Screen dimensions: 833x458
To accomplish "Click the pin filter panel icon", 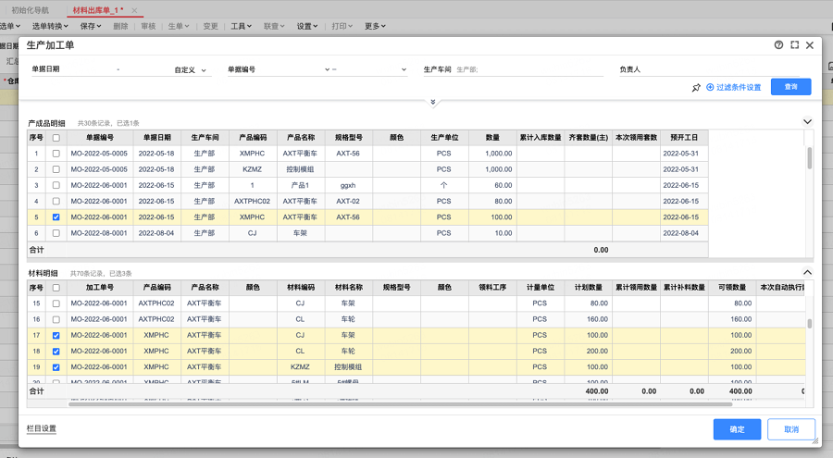I will (696, 88).
